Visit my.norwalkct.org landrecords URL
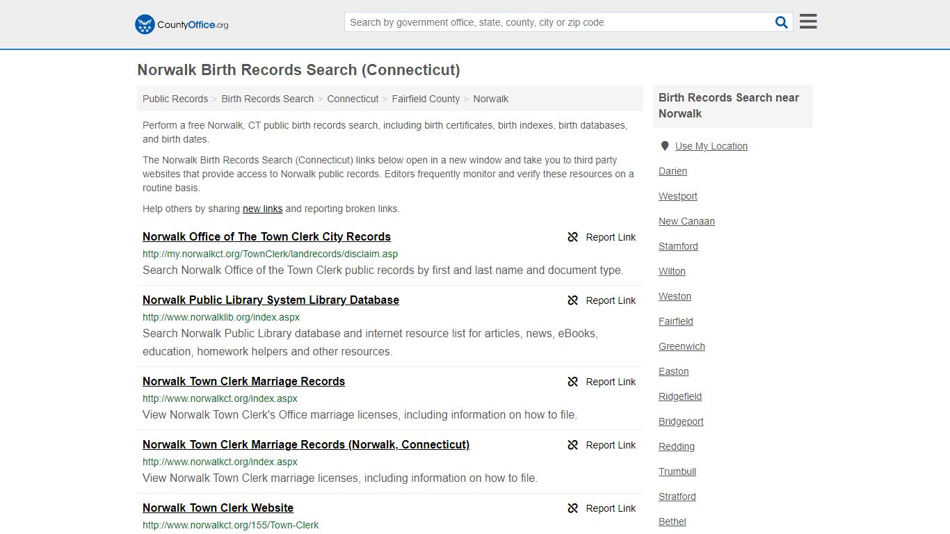The image size is (950, 534). 271,254
